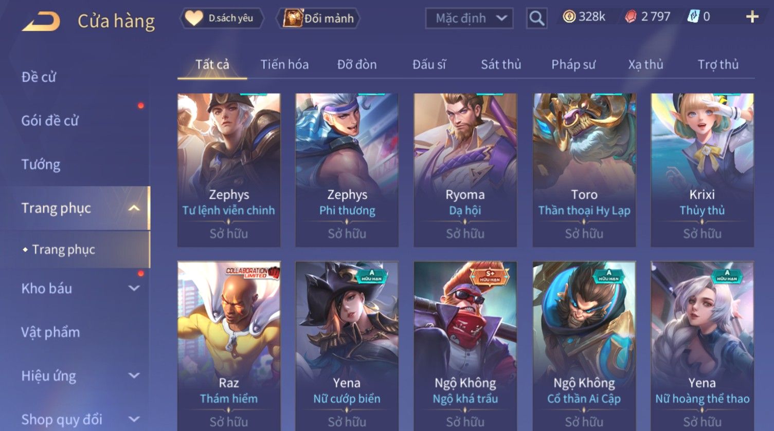Tap the blue voucher ticket icon

coord(693,17)
